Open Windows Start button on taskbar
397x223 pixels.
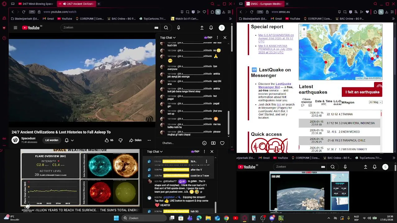(116, 218)
